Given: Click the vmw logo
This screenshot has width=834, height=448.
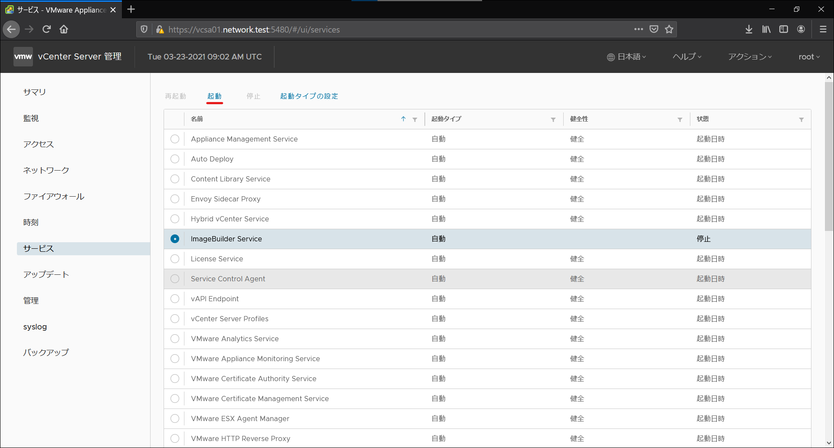Looking at the screenshot, I should tap(23, 56).
